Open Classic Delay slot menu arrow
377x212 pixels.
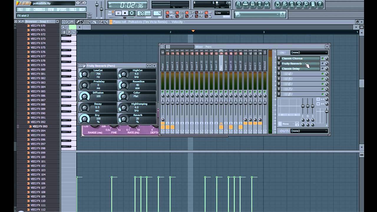[x=279, y=69]
